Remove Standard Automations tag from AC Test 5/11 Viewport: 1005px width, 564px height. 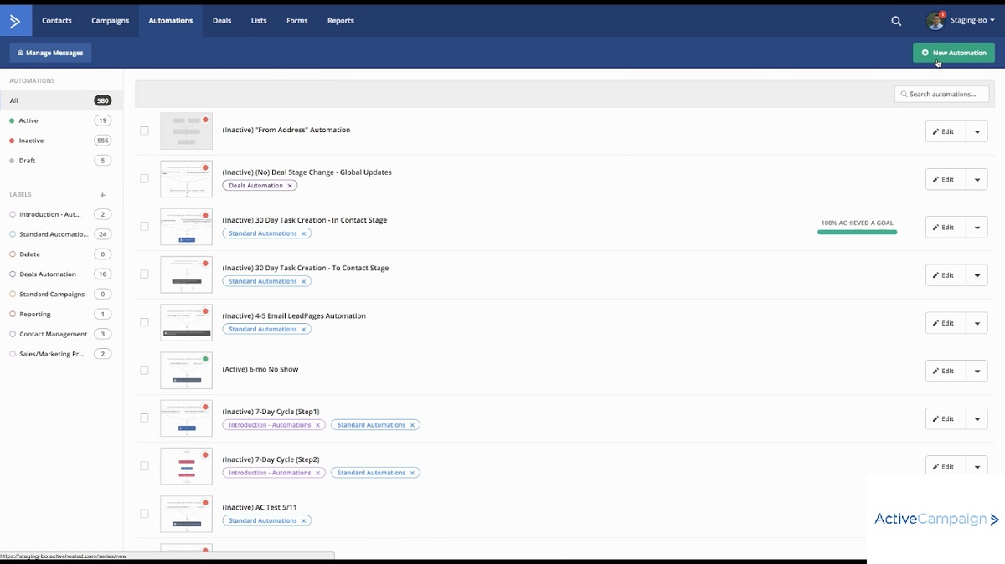tap(304, 520)
